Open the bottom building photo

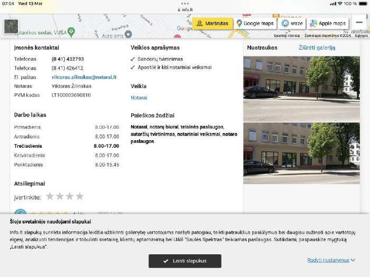[301, 149]
